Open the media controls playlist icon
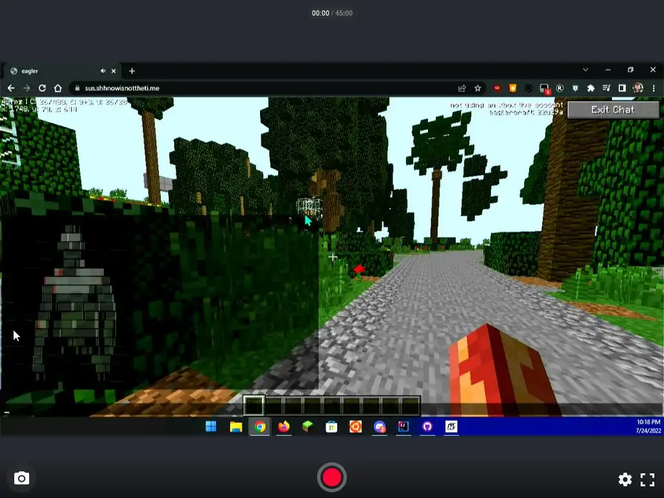Viewport: 664px width, 498px height. [x=606, y=88]
